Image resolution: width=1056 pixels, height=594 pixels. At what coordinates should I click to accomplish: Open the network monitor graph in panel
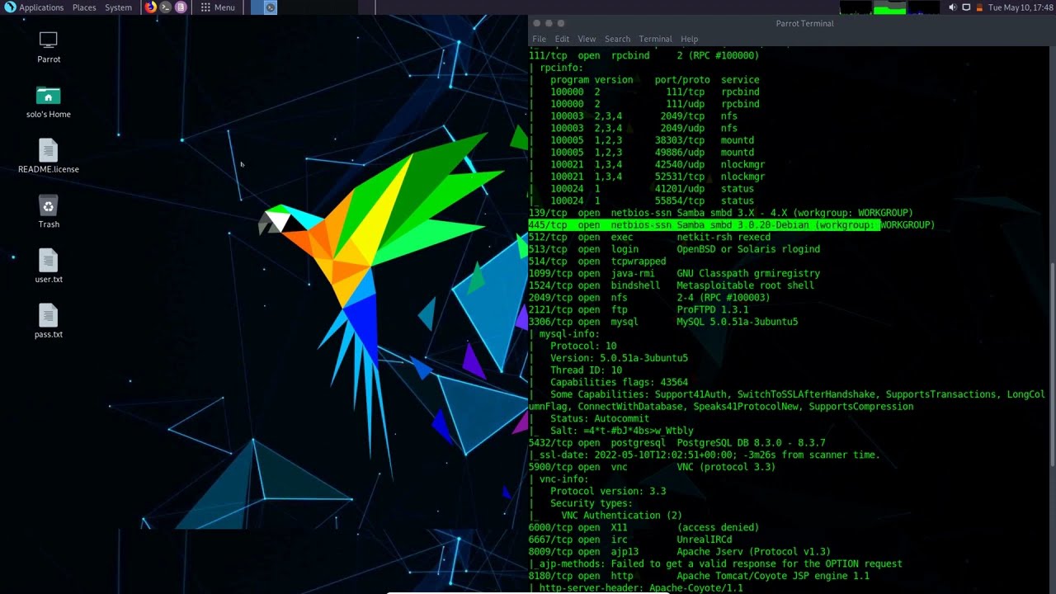tap(923, 7)
